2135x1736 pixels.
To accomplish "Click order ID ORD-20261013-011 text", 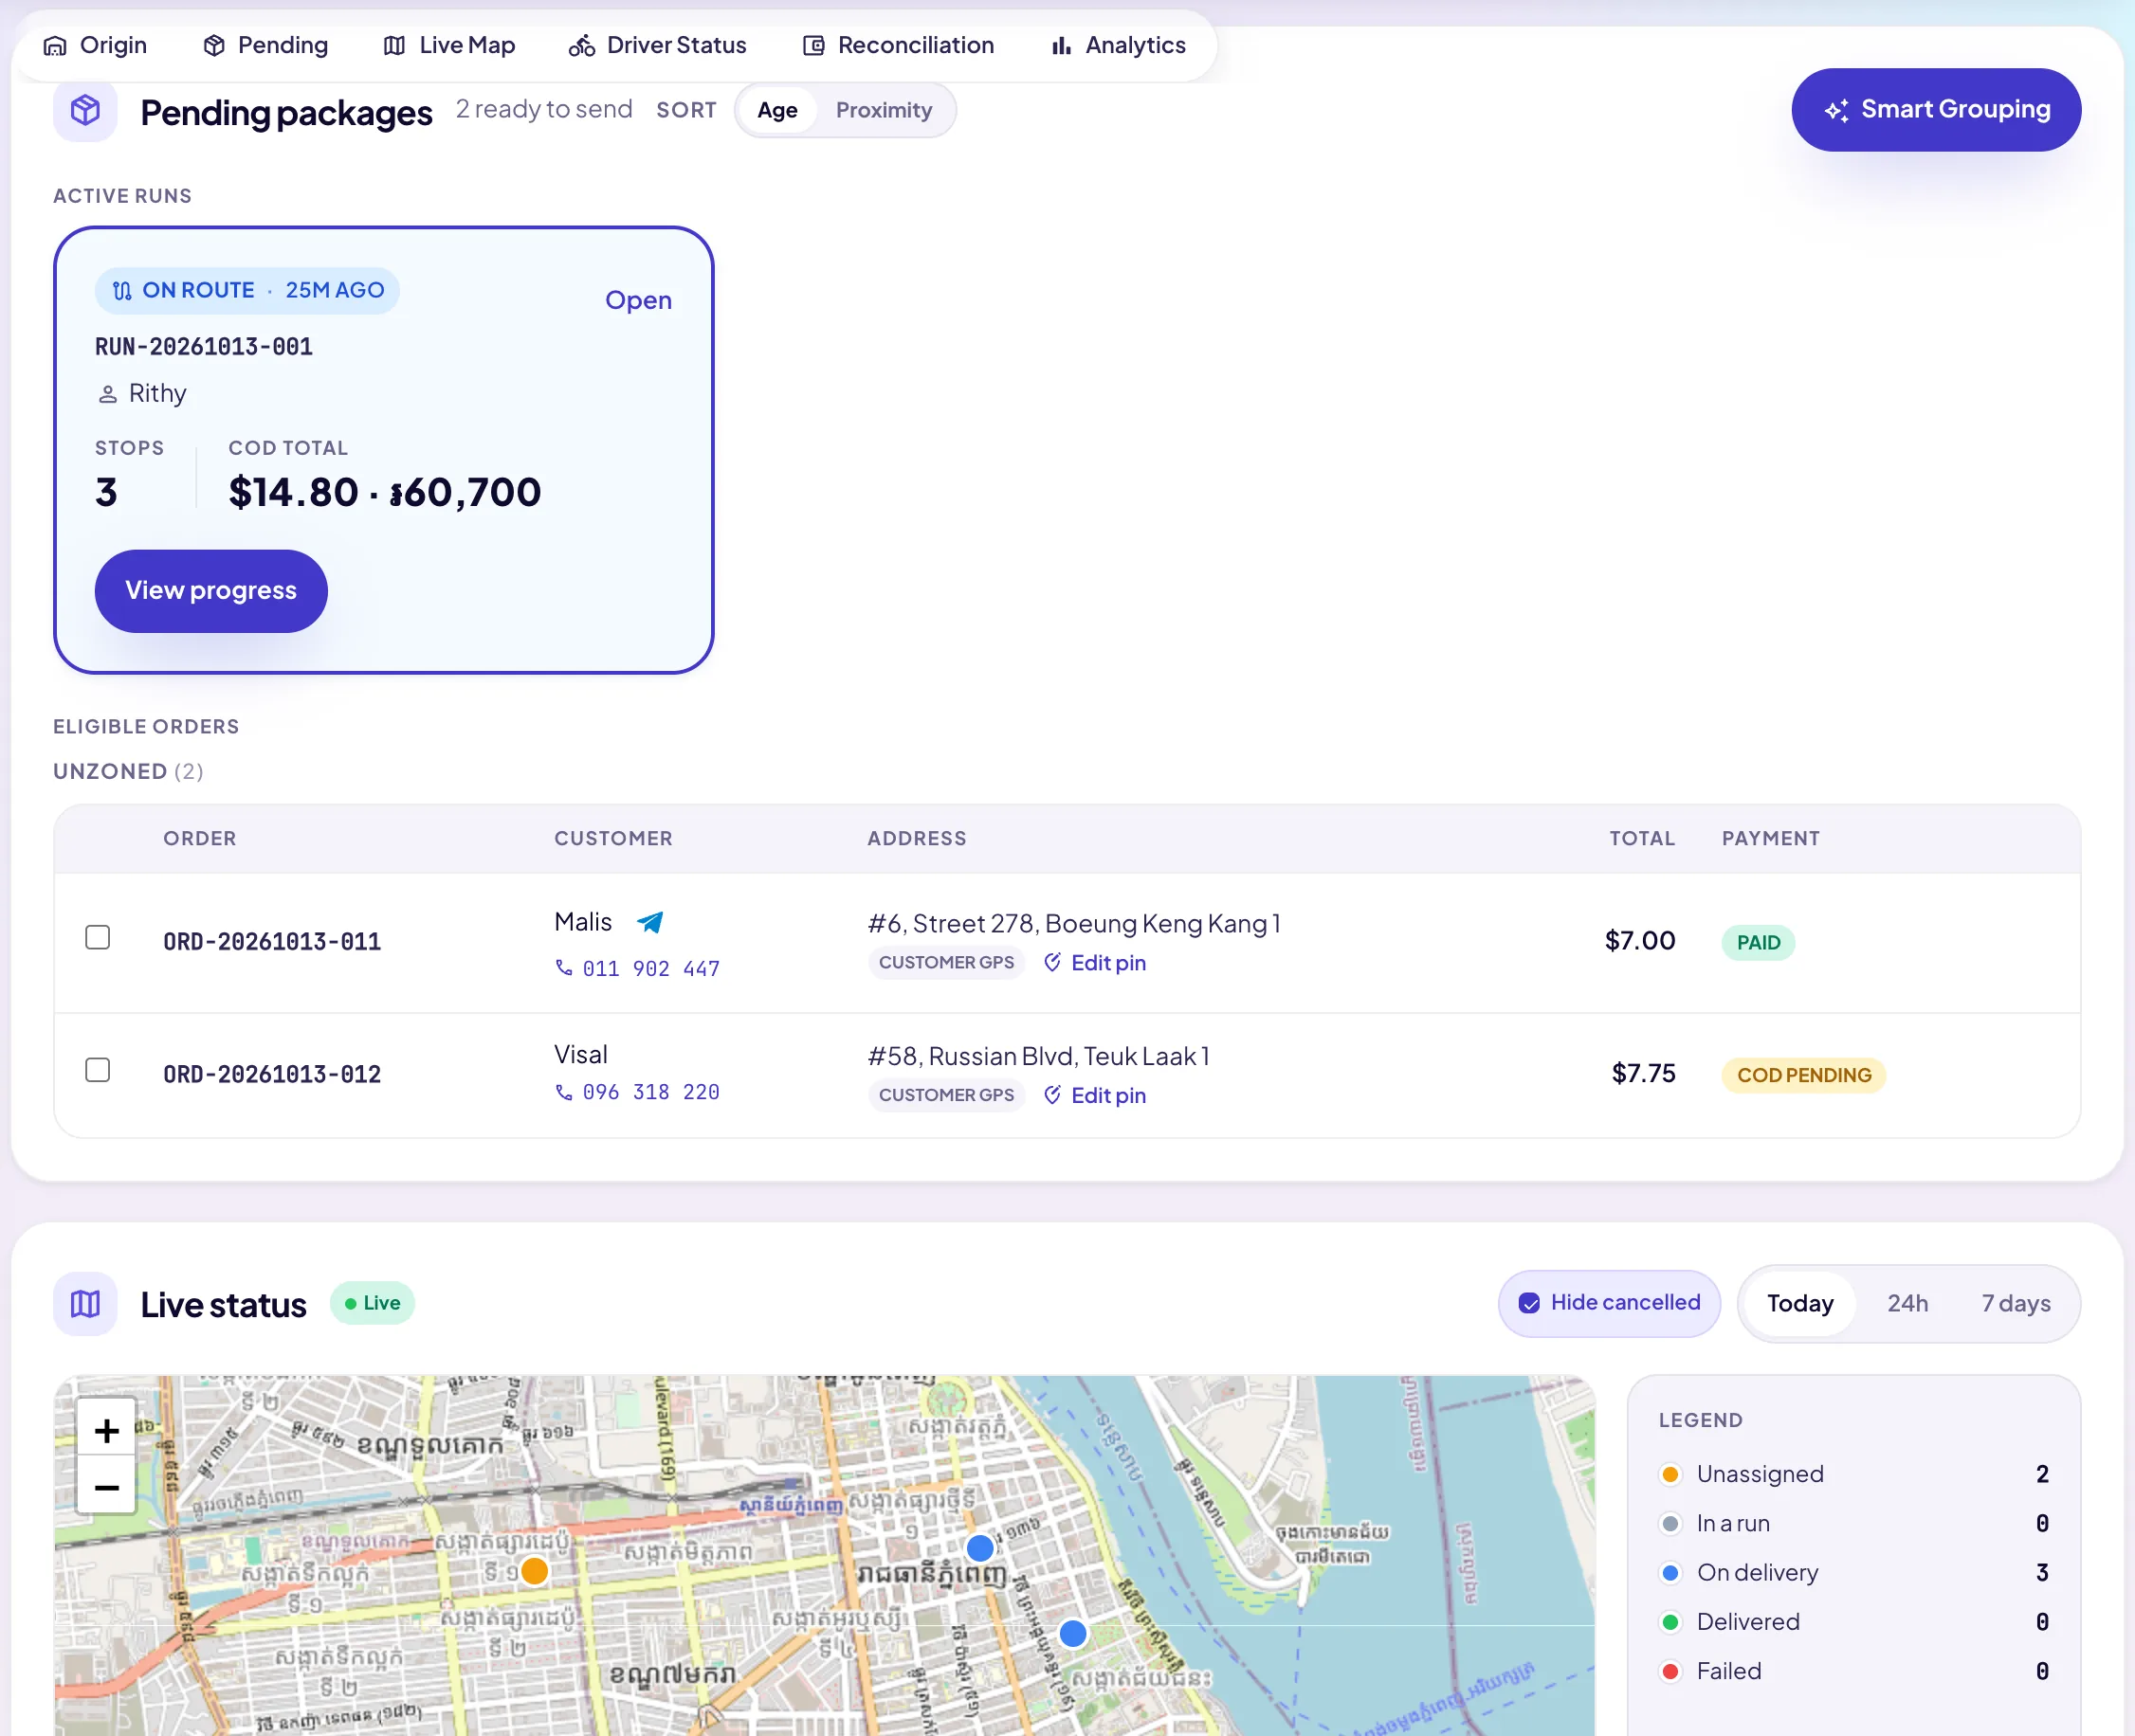I will (272, 942).
